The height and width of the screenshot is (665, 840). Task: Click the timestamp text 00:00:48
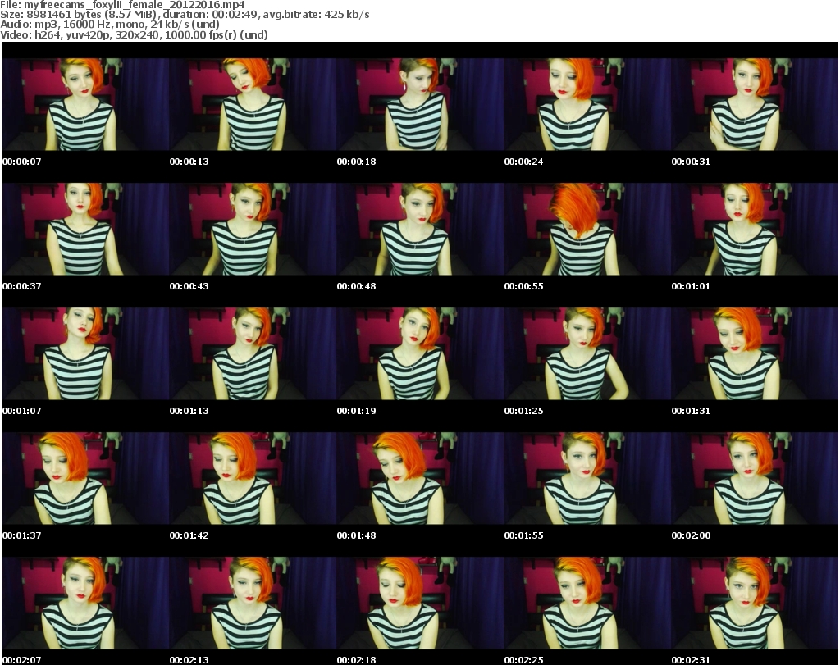pos(356,286)
